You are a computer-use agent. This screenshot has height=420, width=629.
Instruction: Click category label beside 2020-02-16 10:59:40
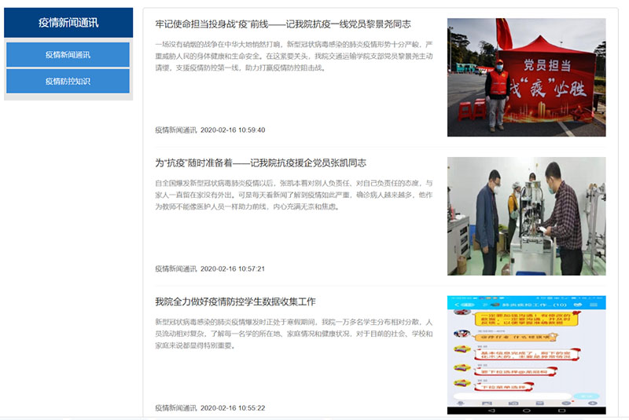coord(176,130)
